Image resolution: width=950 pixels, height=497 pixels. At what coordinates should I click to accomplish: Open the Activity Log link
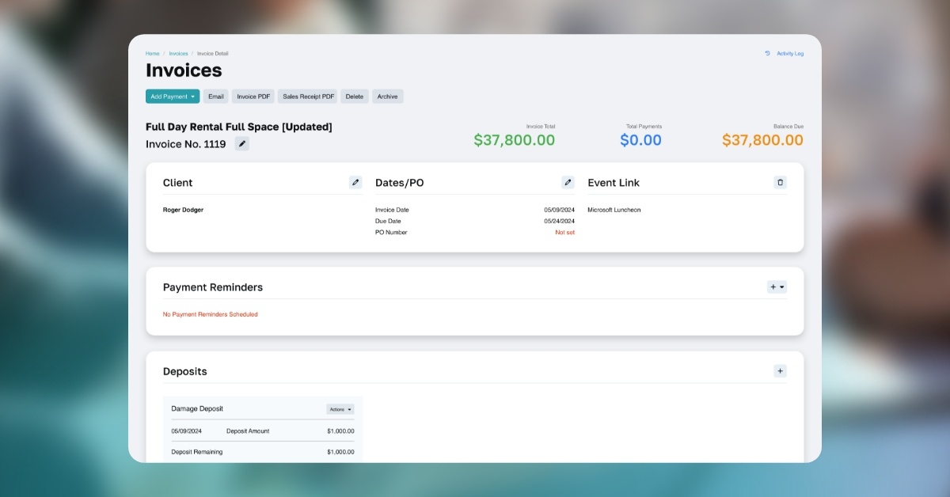click(x=790, y=54)
